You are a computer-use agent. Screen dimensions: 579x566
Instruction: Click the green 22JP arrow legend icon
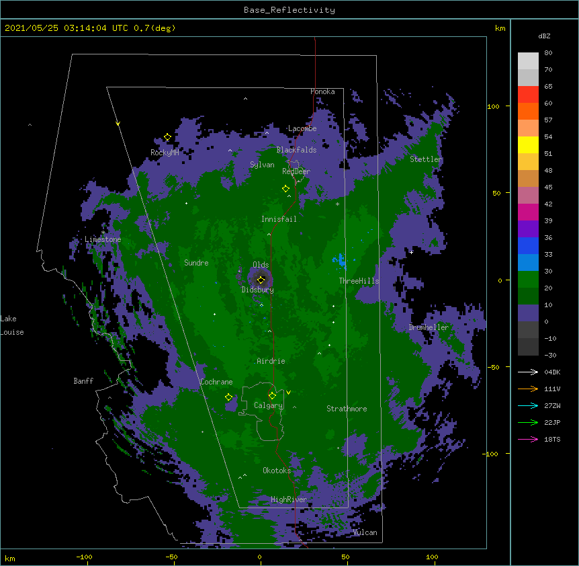pyautogui.click(x=528, y=422)
